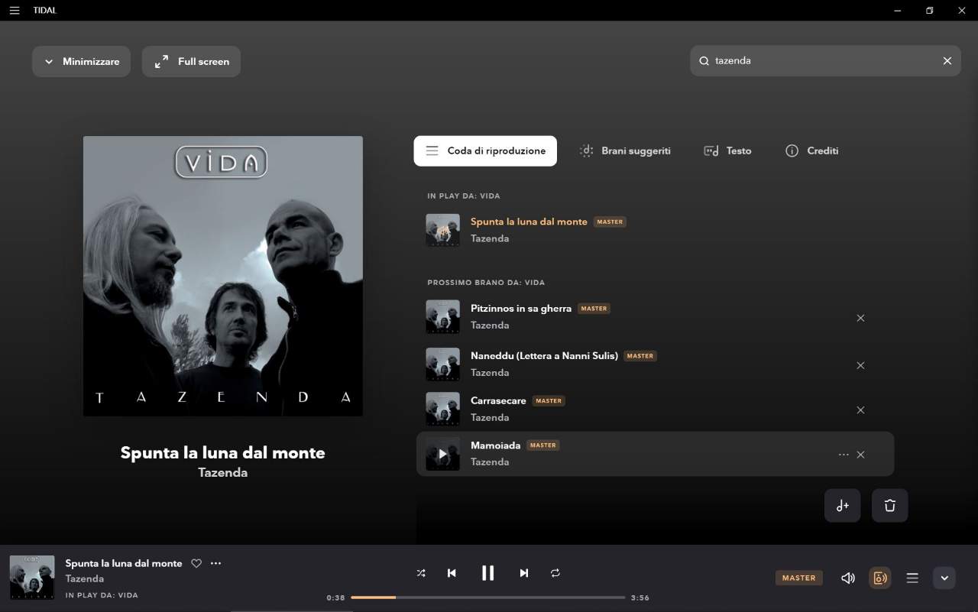Mute the volume speaker icon
This screenshot has width=978, height=612.
[847, 578]
